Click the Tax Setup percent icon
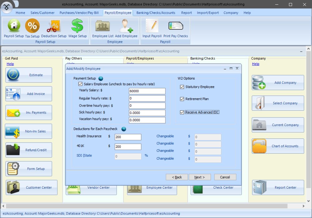Screen dimensions: 312x218 click(32, 28)
